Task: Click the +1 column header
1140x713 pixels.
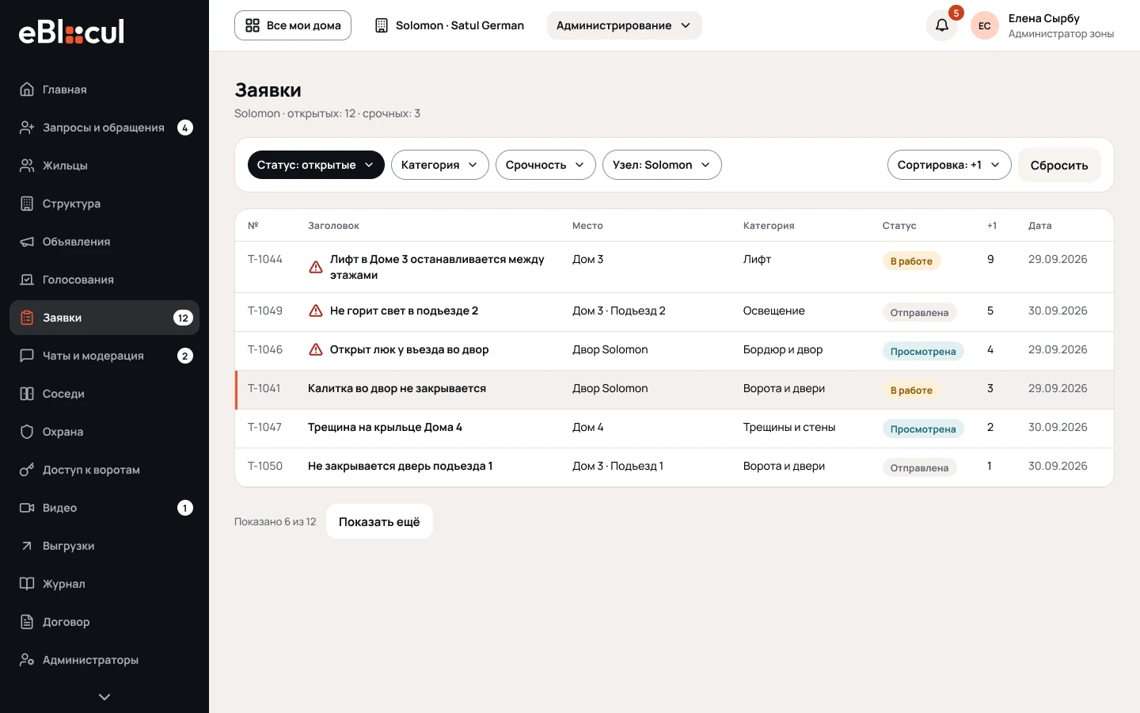Action: click(992, 226)
